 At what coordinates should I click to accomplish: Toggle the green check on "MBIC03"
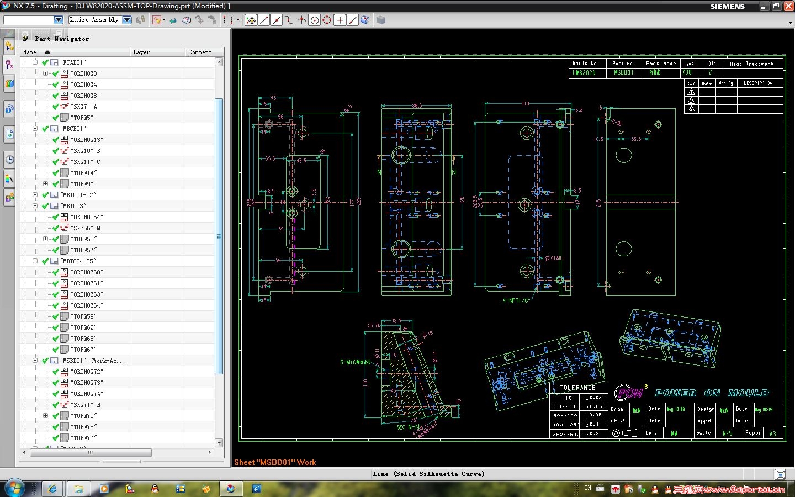45,206
